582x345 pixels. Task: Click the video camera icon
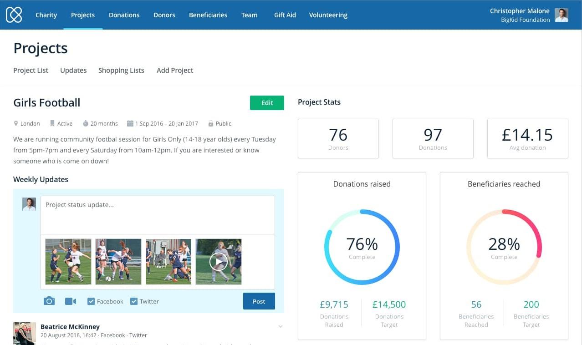pos(71,301)
